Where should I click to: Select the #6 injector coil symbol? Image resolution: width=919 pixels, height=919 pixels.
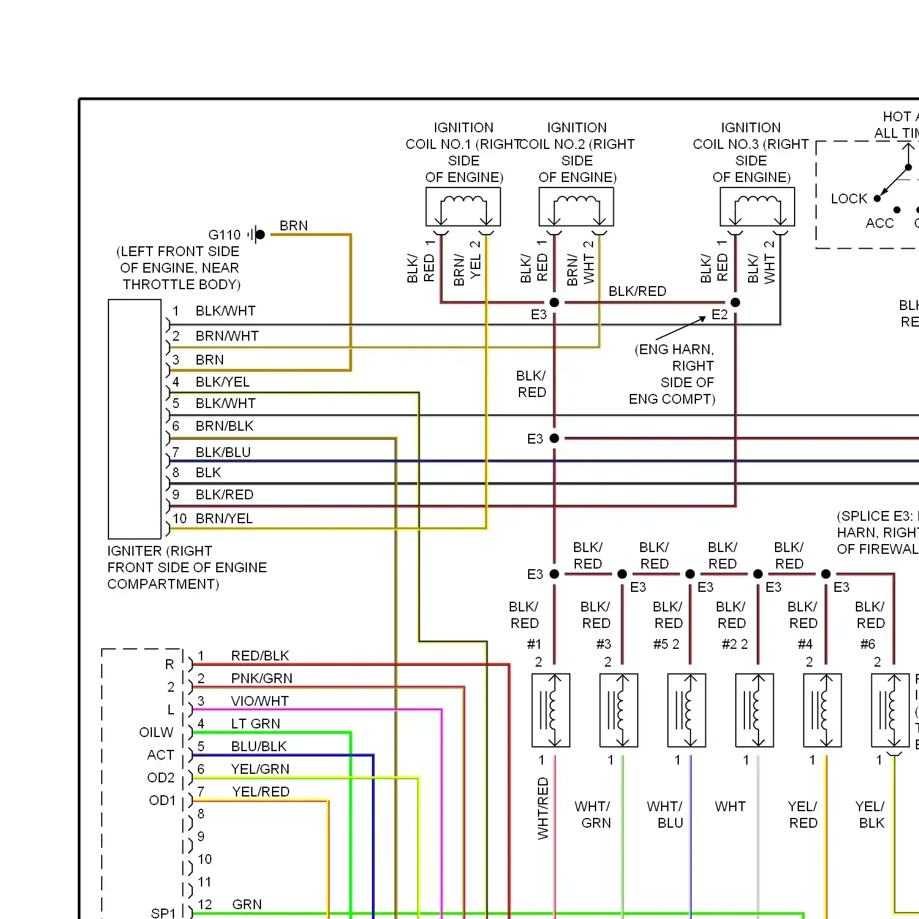click(890, 711)
